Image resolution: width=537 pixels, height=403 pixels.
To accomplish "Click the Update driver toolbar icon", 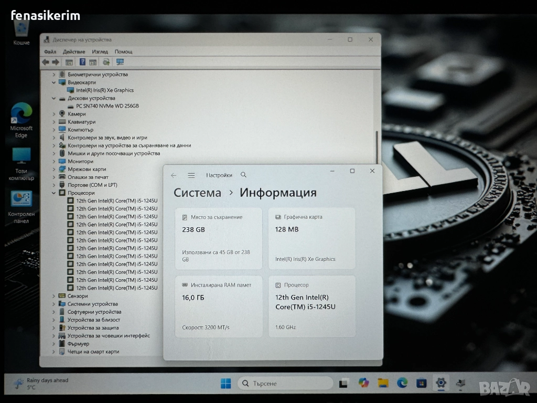I will coord(106,62).
